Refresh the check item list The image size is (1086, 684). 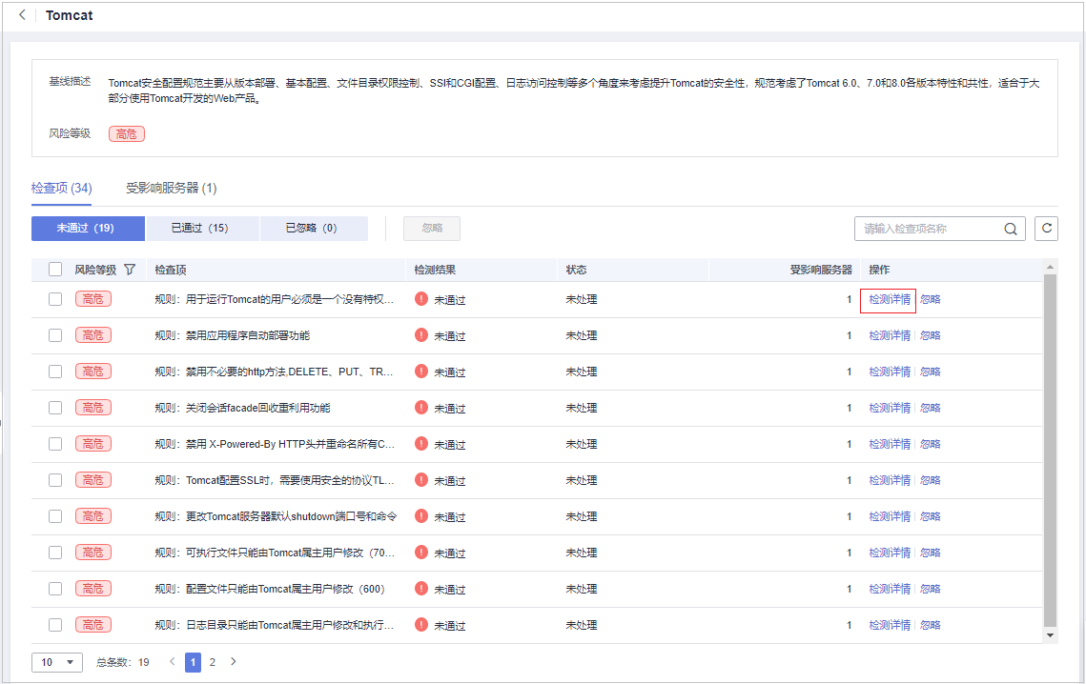pyautogui.click(x=1046, y=228)
